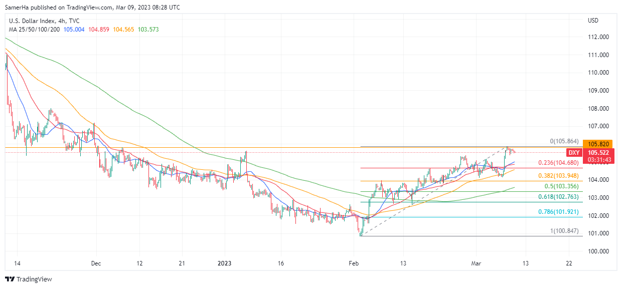
Task: Select the blue 105.004 MA value
Action: [74, 30]
